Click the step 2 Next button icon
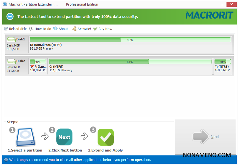This screenshot has width=239, height=166. [x=64, y=137]
